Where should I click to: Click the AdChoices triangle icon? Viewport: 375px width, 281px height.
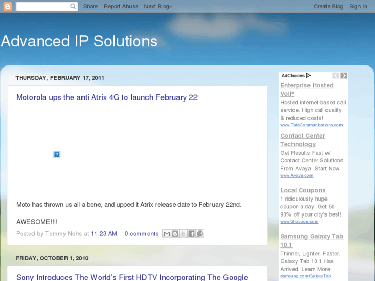[308, 76]
